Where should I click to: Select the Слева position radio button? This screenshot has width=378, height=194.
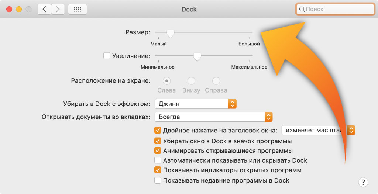pos(166,81)
